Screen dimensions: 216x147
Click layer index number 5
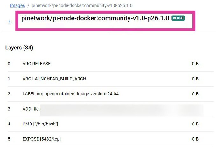(9, 139)
